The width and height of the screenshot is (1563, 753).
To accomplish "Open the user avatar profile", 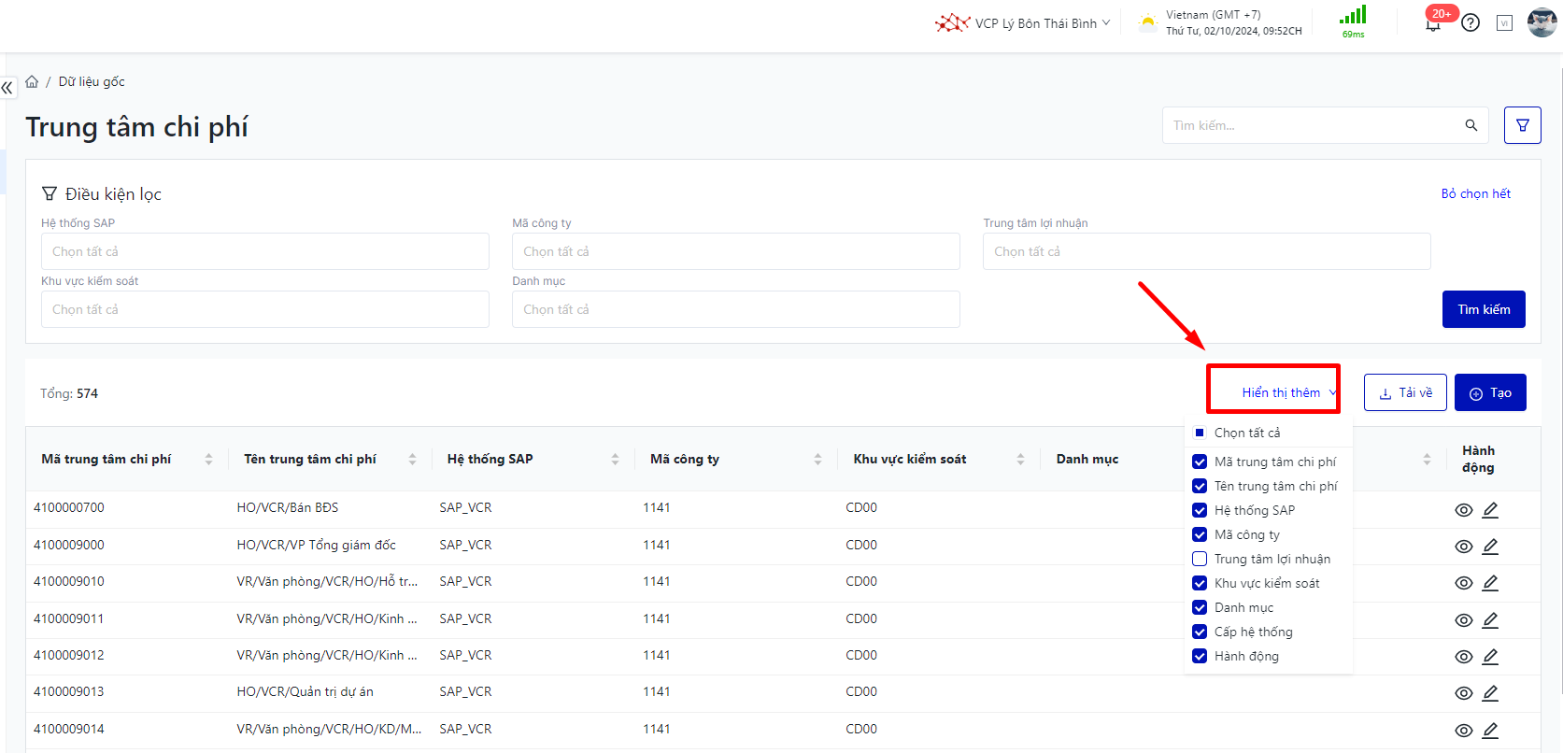I will (1541, 22).
